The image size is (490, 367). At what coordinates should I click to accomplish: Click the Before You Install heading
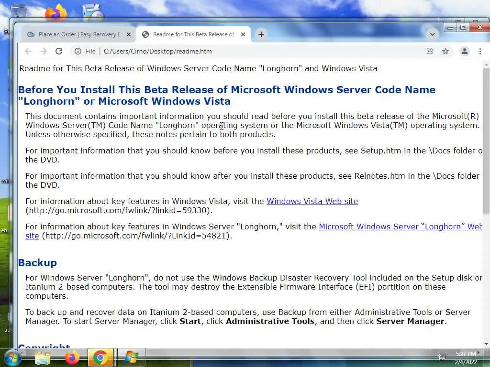(227, 96)
